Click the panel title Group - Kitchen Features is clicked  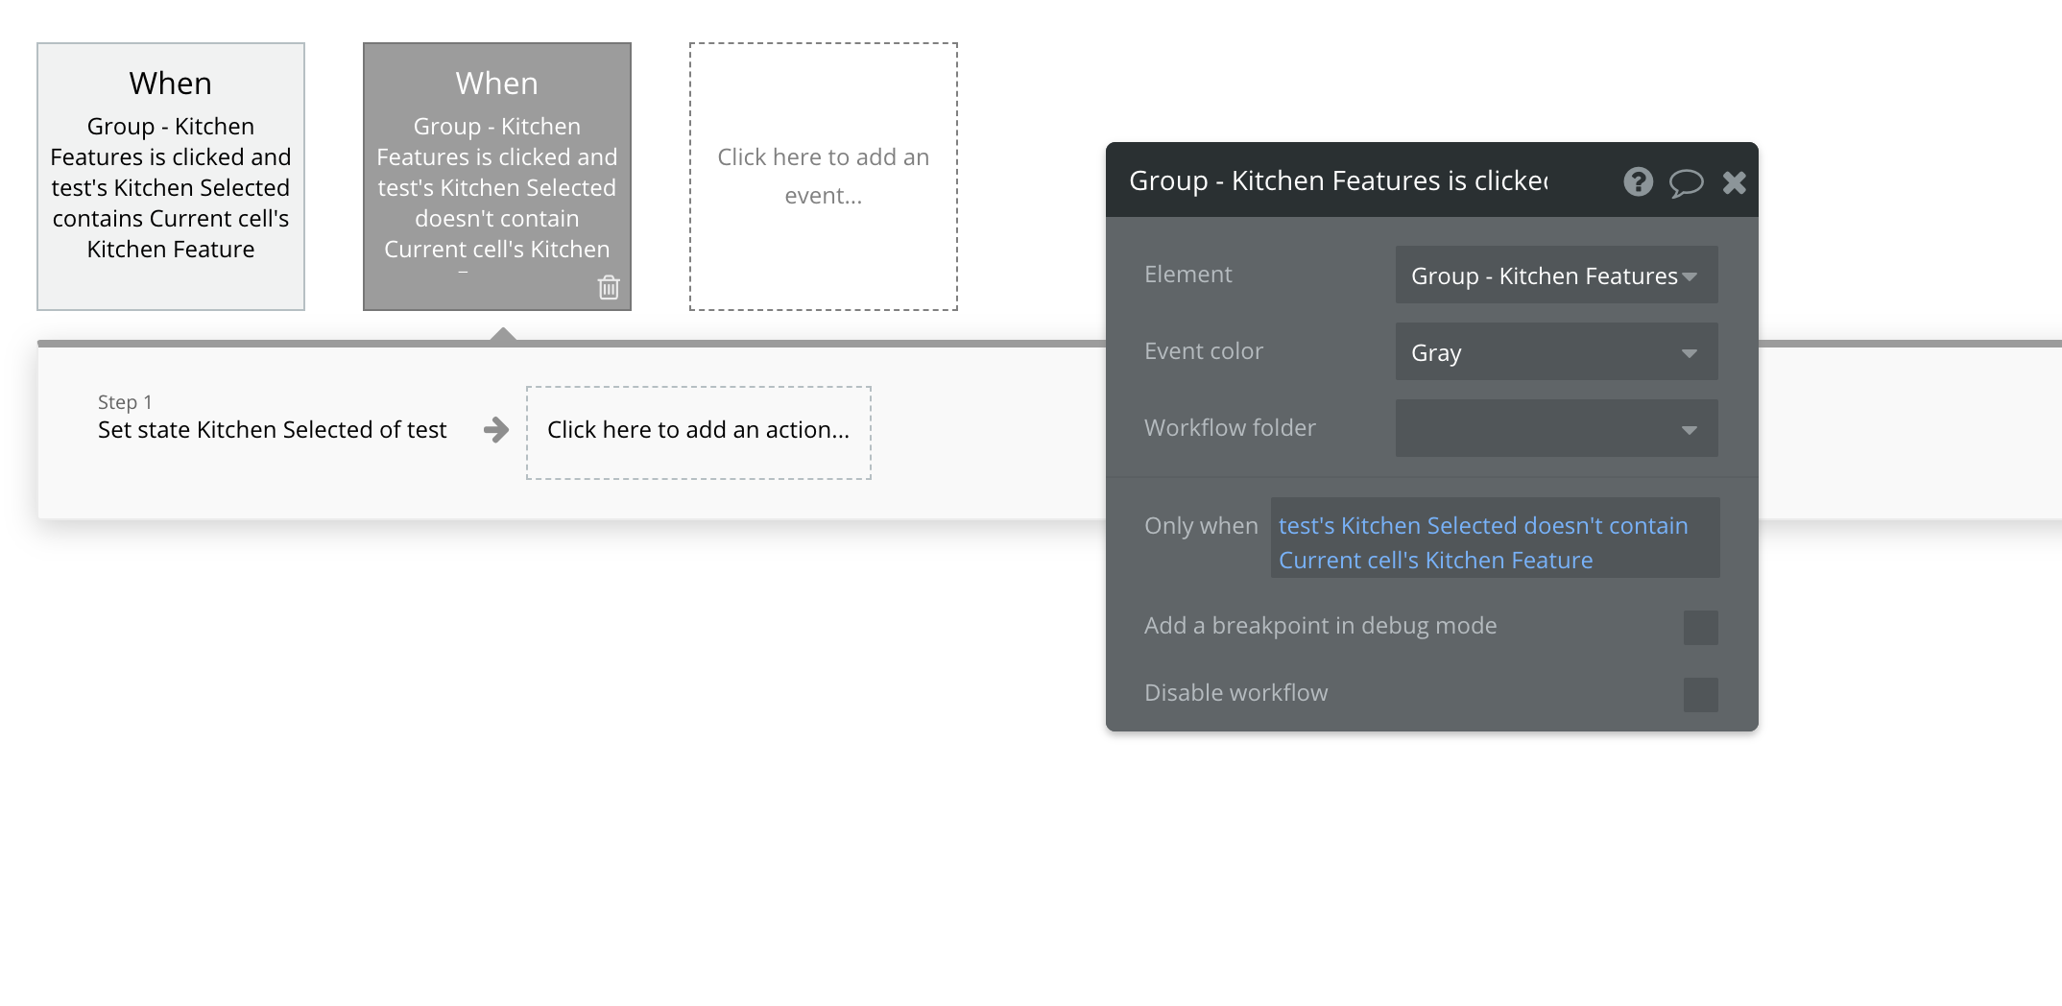[x=1337, y=181]
